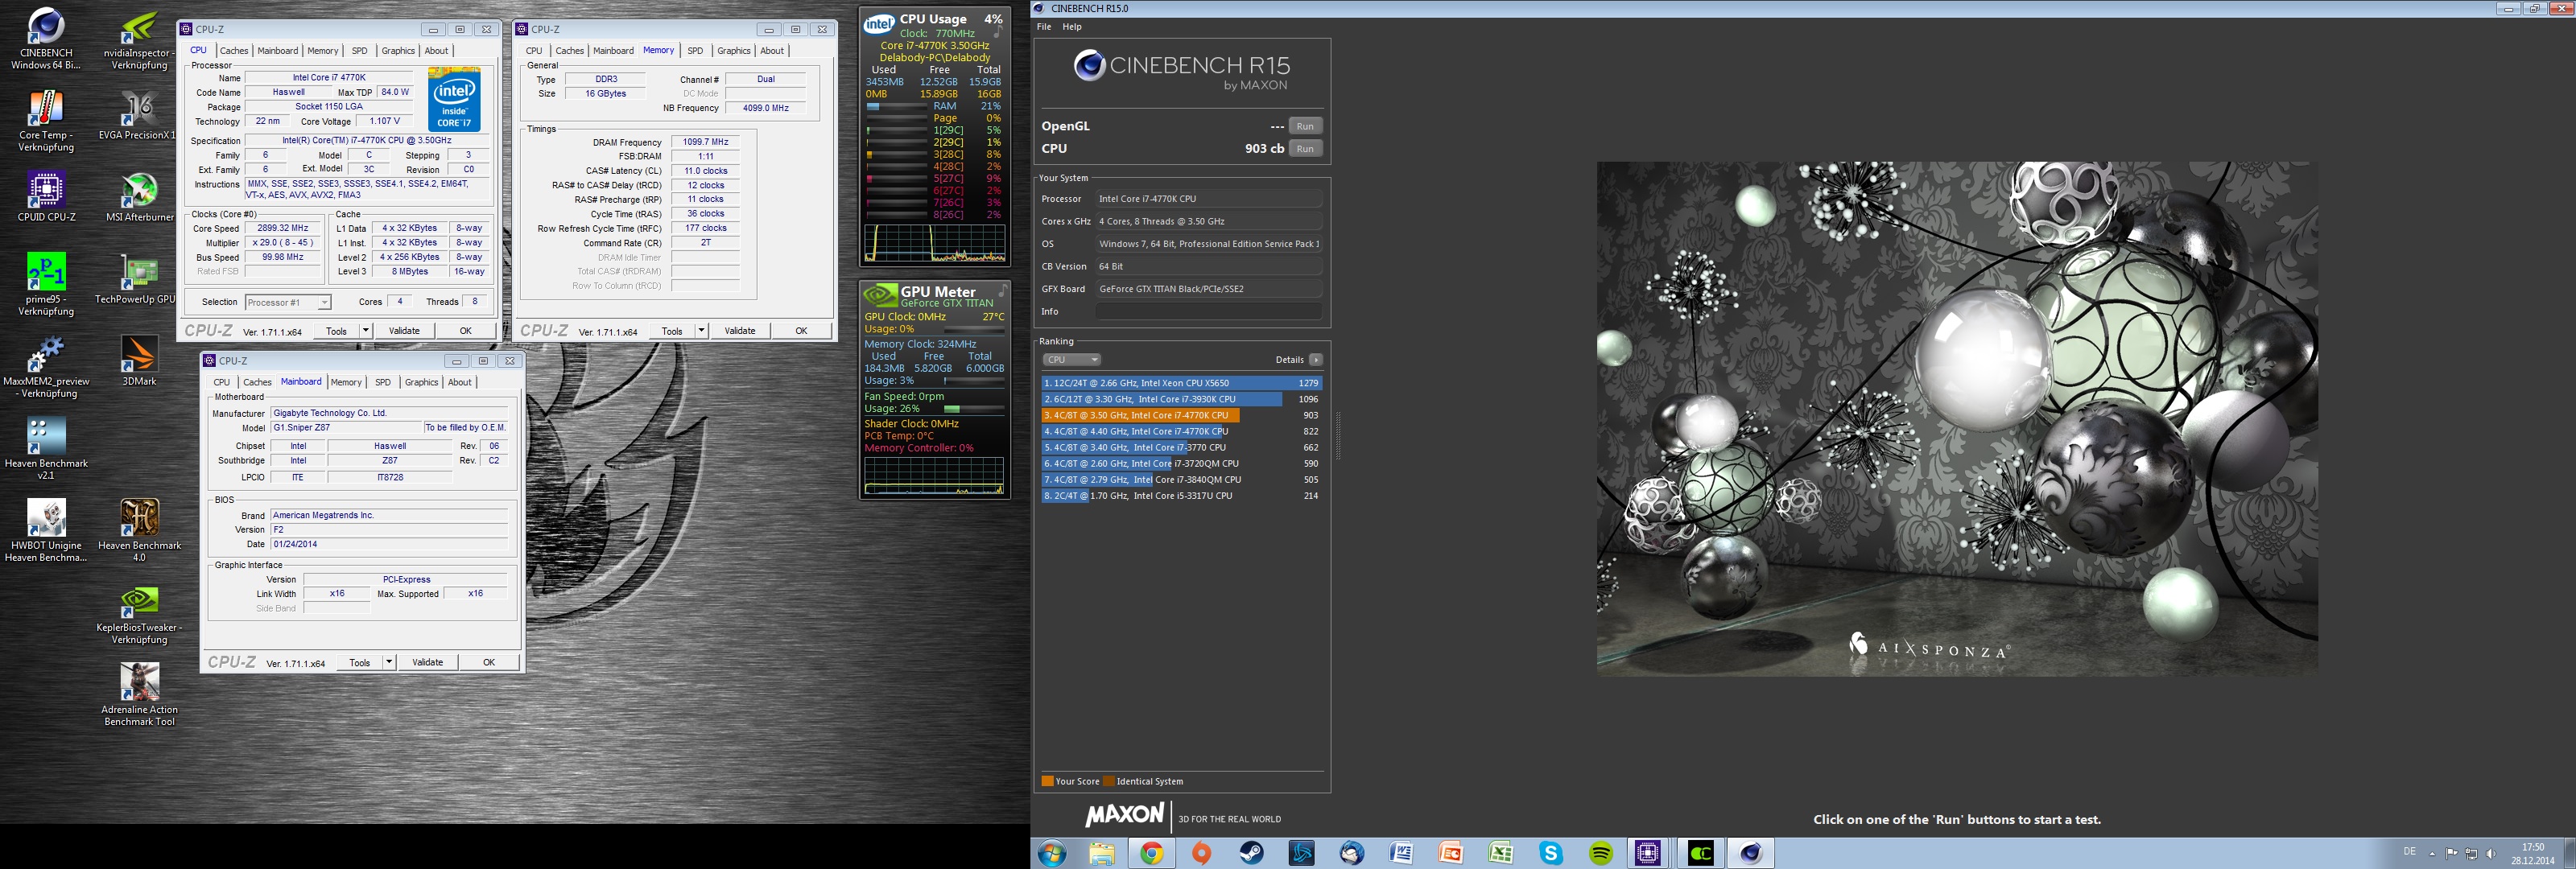Select the CPUID CPU-Z desktop icon
The image size is (2576, 869).
point(46,197)
